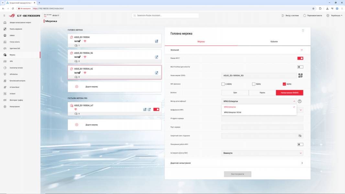Click into the SSID name field
Viewport: 345px width, 194px height.
point(259,76)
